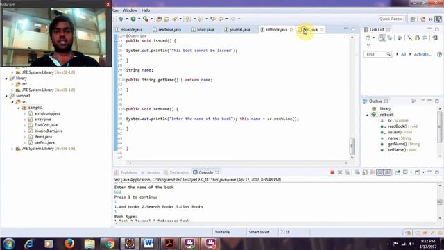
Task: Click the Run Last Tool external tools icon
Action: pos(146,19)
